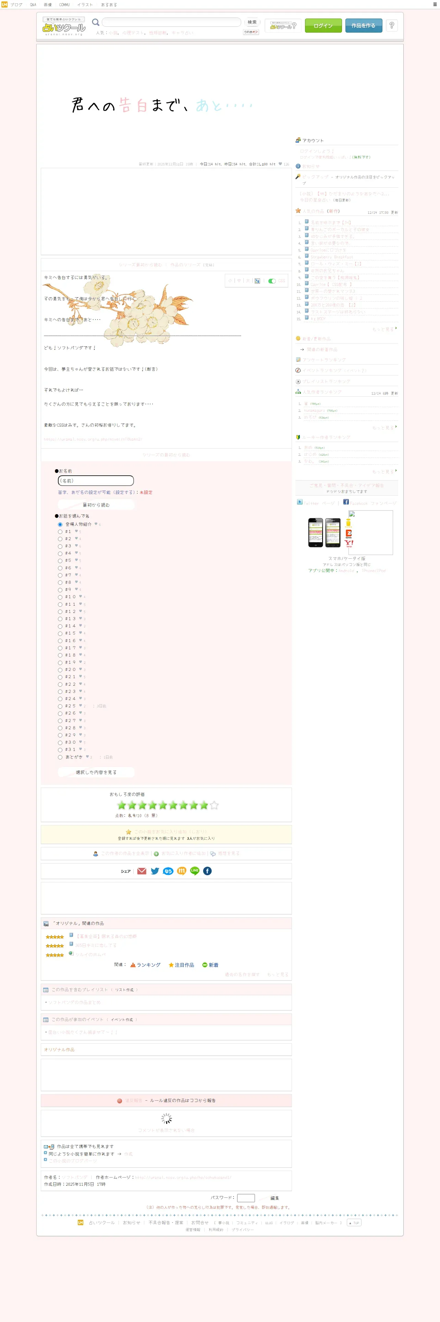Click the violation report red icon
Viewport: 440px width, 1322px height.
119,1100
